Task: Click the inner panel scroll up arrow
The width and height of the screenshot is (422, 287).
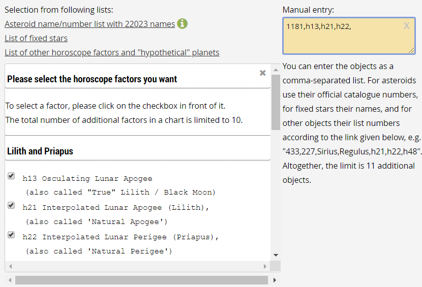Action: 276,70
